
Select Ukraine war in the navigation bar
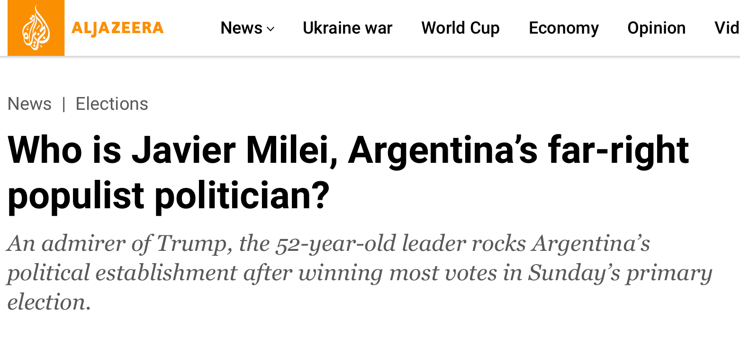click(x=347, y=28)
